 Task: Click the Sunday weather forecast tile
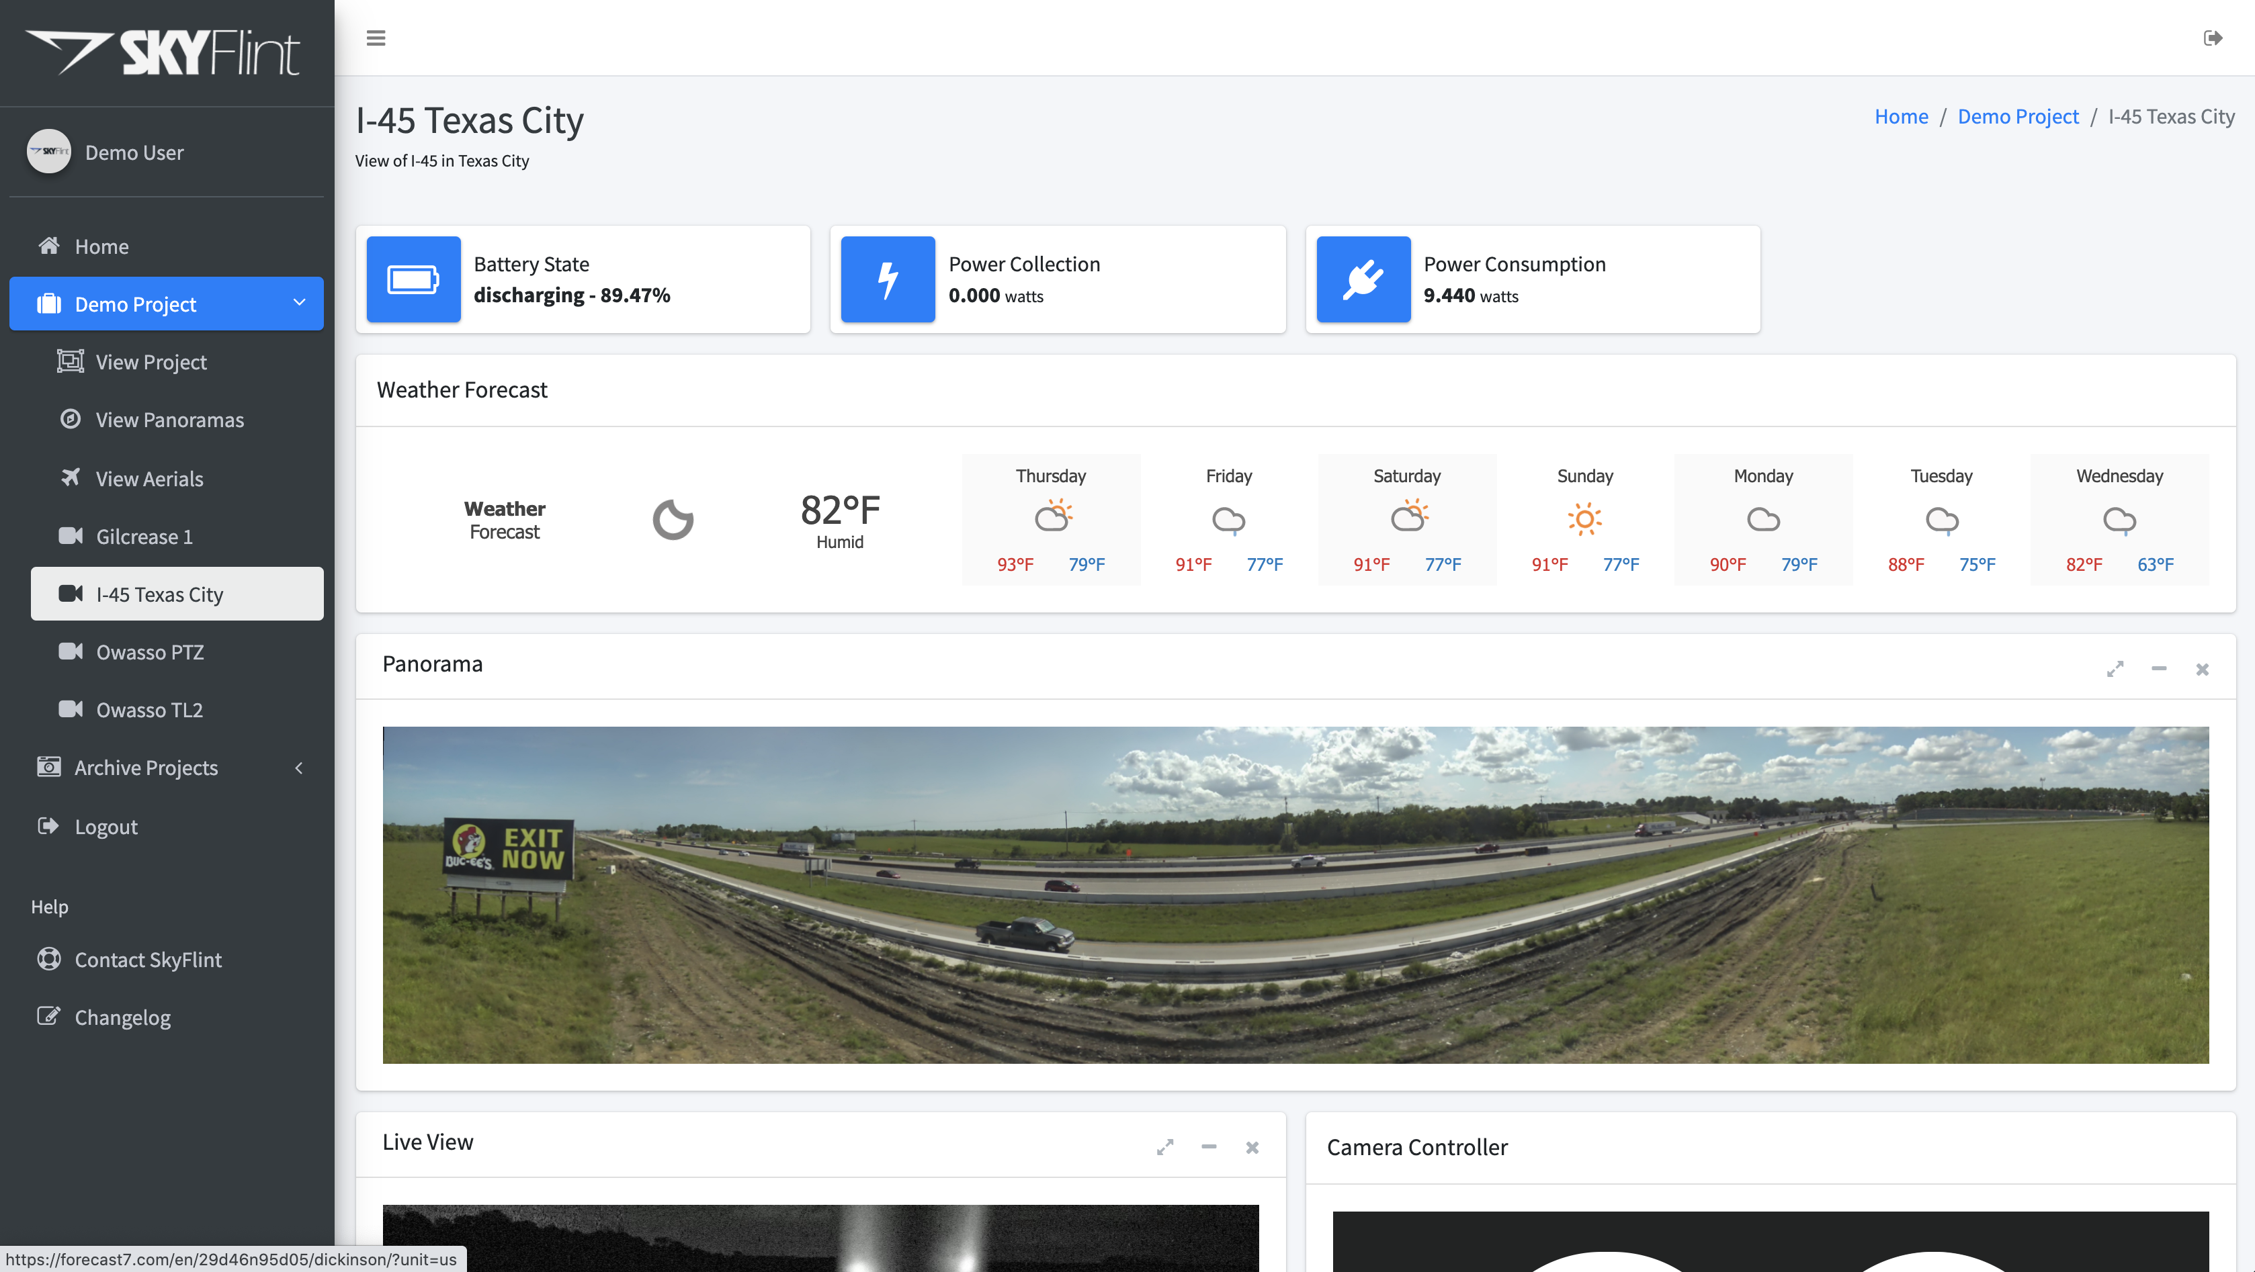tap(1584, 520)
